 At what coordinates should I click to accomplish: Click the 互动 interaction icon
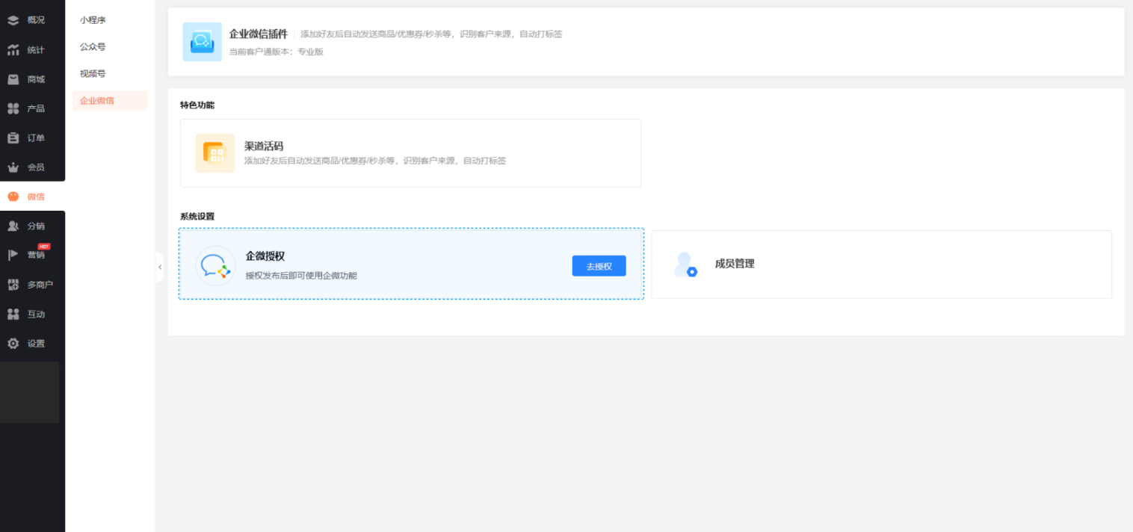pos(13,315)
